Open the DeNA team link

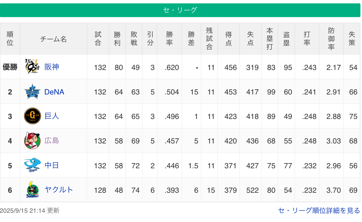(x=54, y=92)
